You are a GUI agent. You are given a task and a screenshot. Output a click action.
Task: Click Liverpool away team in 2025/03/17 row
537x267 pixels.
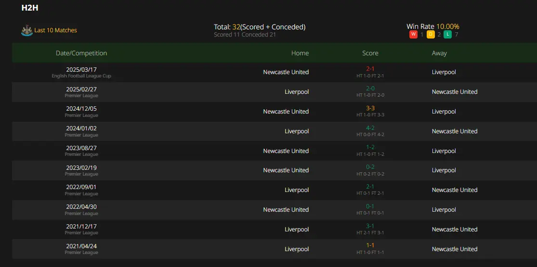point(444,72)
